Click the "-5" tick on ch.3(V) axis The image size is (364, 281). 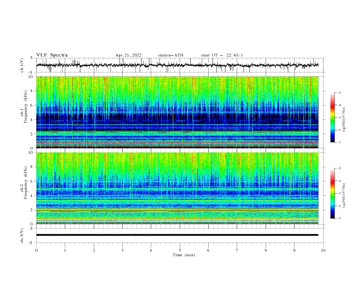31,243
